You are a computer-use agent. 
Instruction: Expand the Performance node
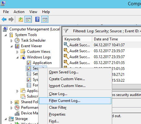point(11,108)
